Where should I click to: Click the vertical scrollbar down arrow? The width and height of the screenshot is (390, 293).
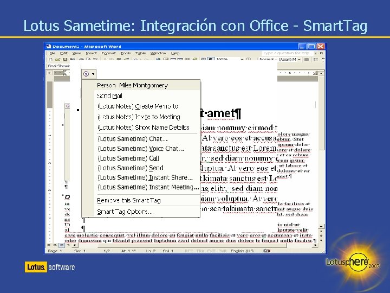321,226
